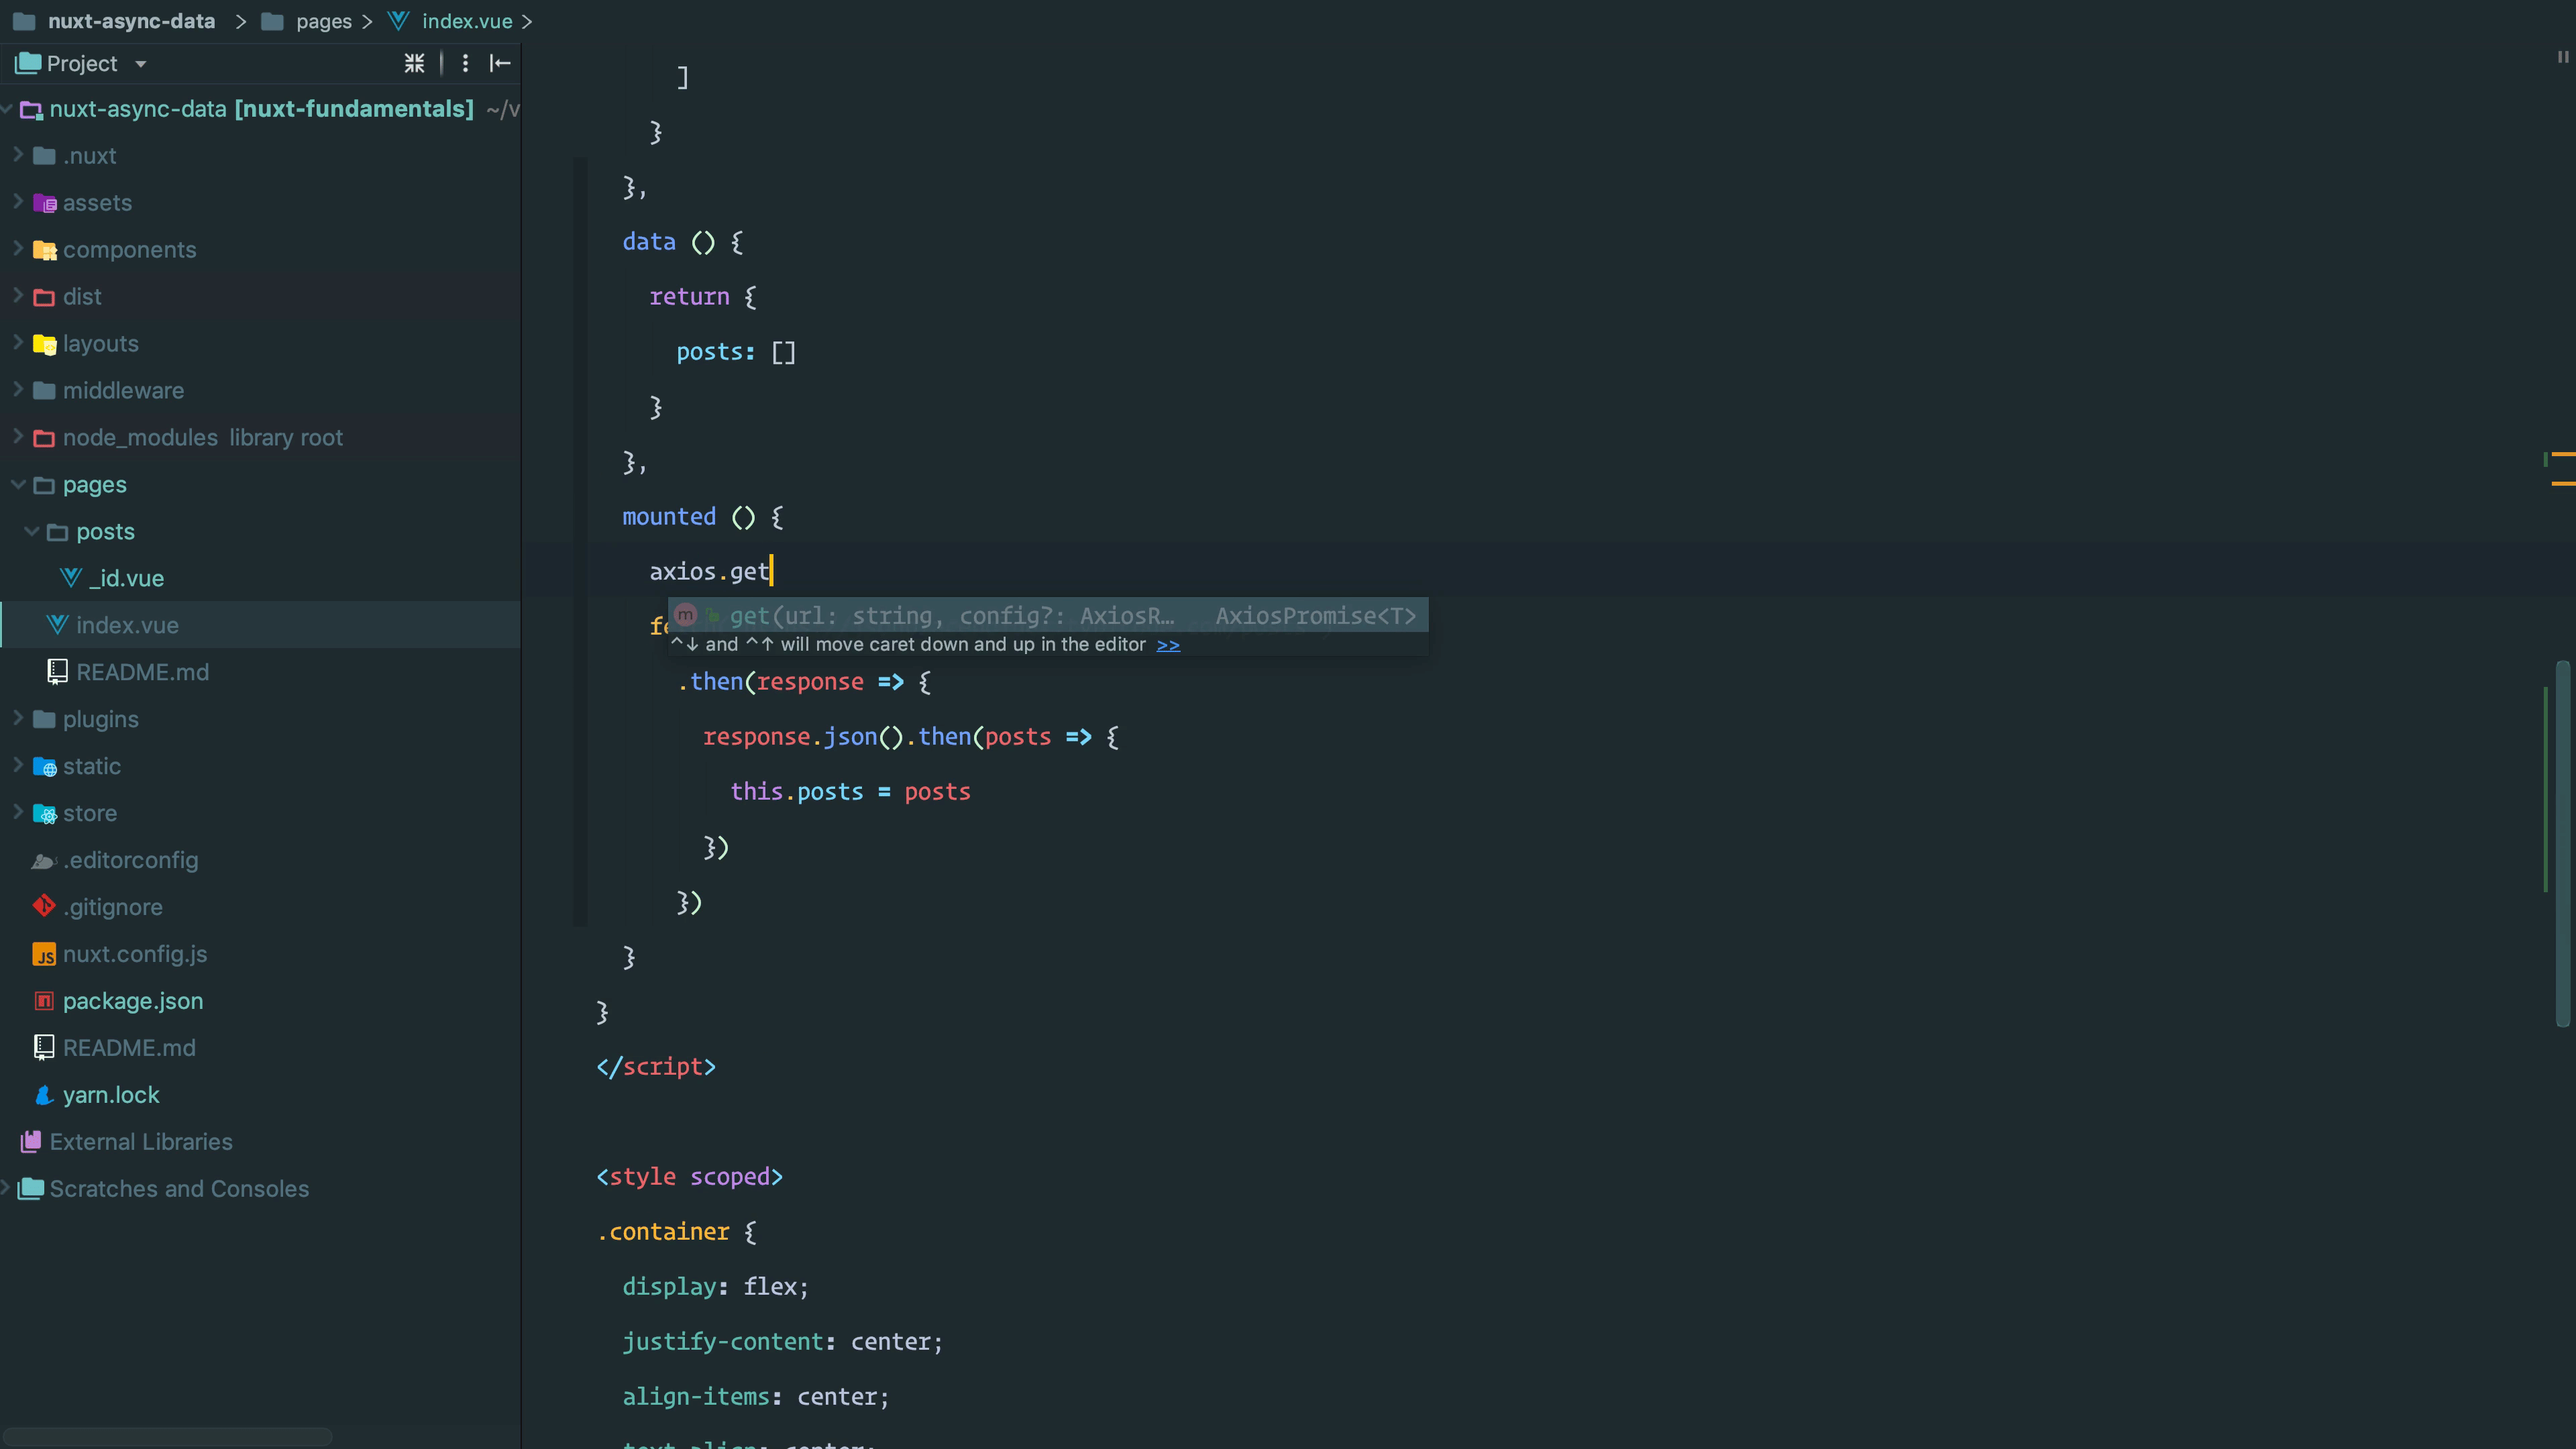Click the 'this.posts = posts' code line

coord(850,792)
